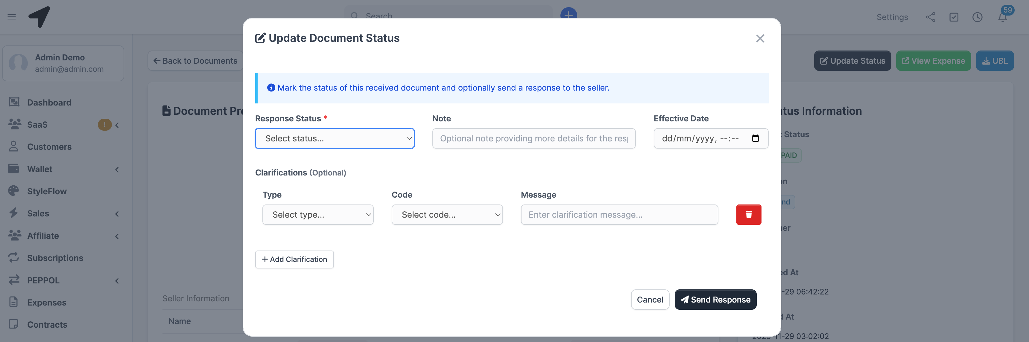Open the clarification Type dropdown

tap(317, 214)
